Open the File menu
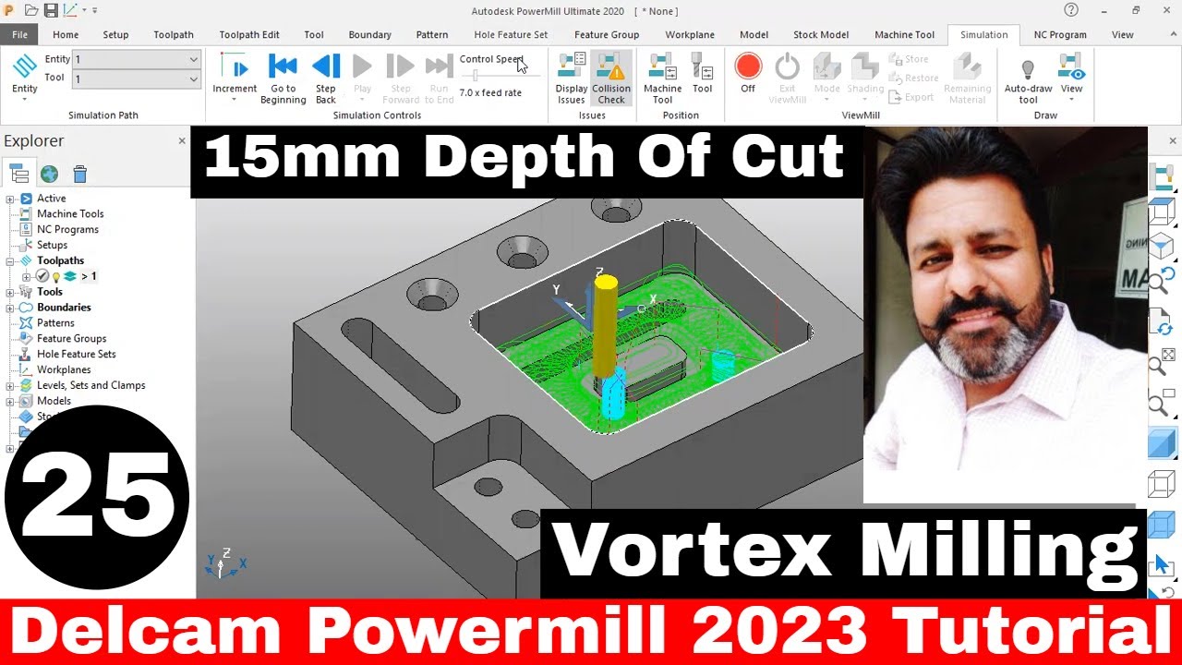 pyautogui.click(x=19, y=35)
